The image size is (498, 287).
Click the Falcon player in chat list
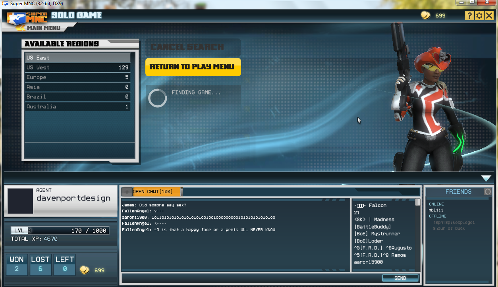point(370,206)
